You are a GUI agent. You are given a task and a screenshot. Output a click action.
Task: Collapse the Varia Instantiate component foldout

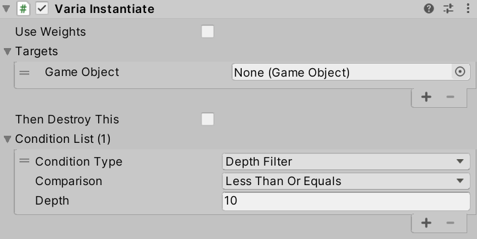tap(6, 9)
